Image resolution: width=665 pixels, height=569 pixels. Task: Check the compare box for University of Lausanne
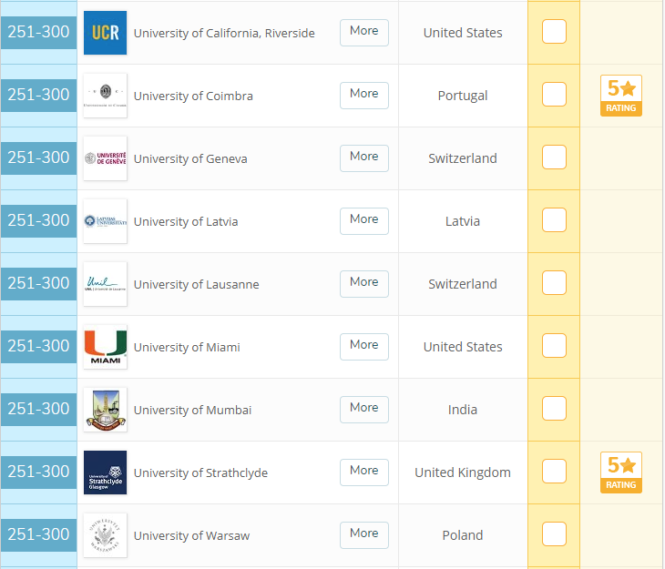[x=554, y=283]
